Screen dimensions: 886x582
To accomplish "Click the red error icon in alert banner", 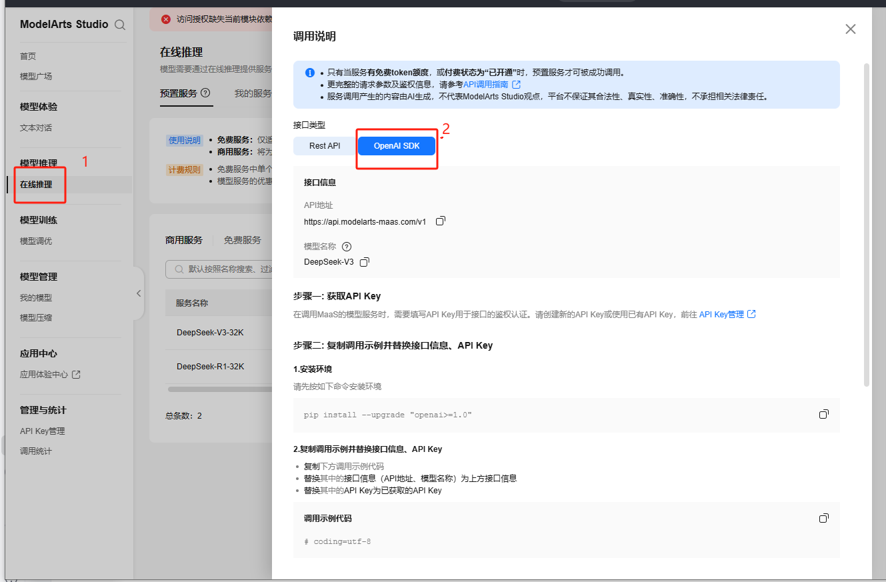I will click(166, 19).
